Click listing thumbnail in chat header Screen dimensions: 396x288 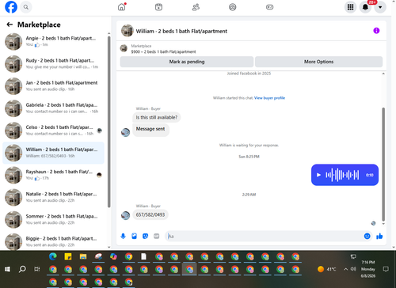pos(128,31)
